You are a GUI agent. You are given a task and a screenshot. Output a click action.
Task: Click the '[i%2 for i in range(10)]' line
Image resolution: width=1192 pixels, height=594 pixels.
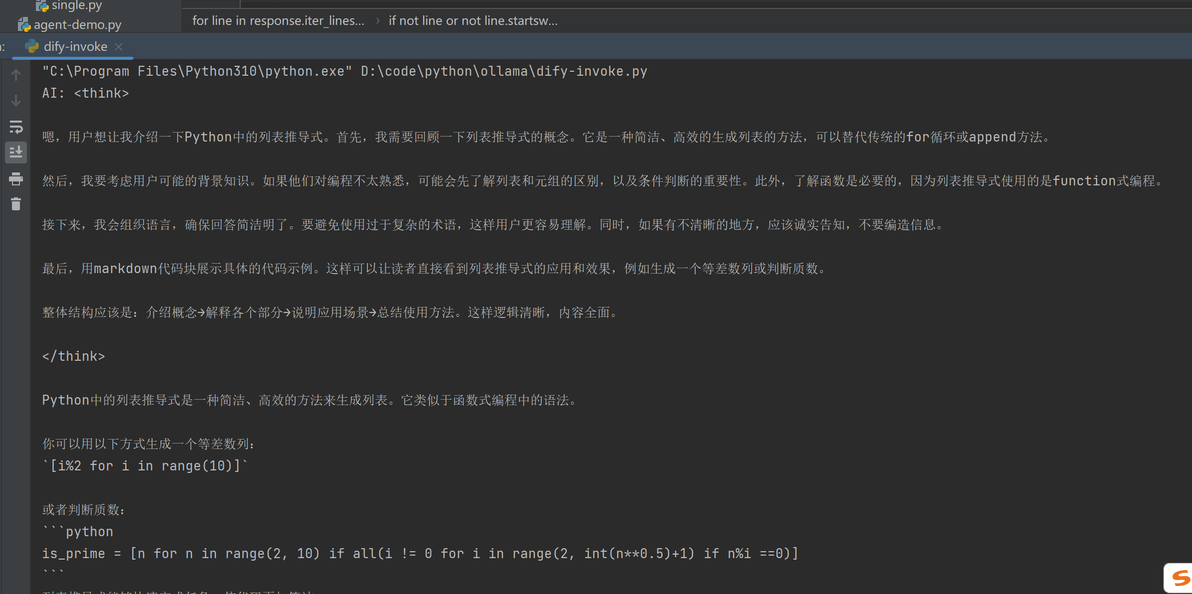(145, 466)
